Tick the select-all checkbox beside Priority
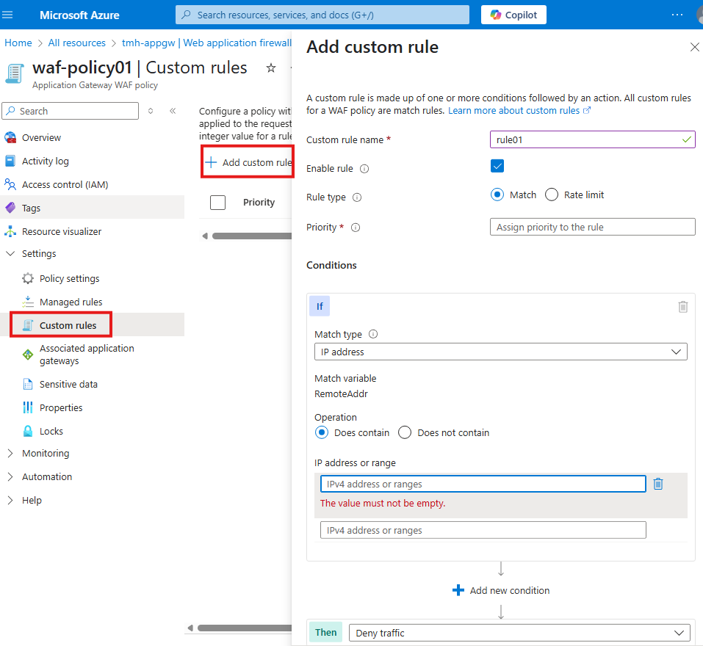This screenshot has width=703, height=646. pos(218,203)
